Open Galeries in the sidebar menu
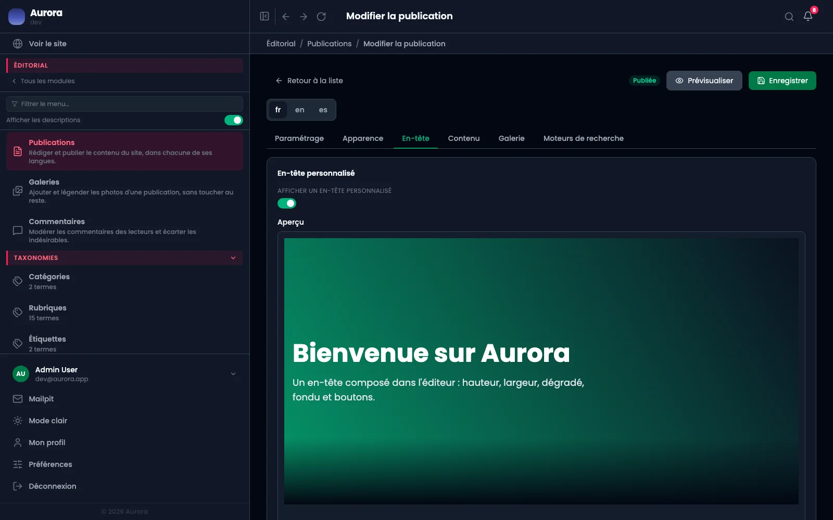 (x=125, y=191)
